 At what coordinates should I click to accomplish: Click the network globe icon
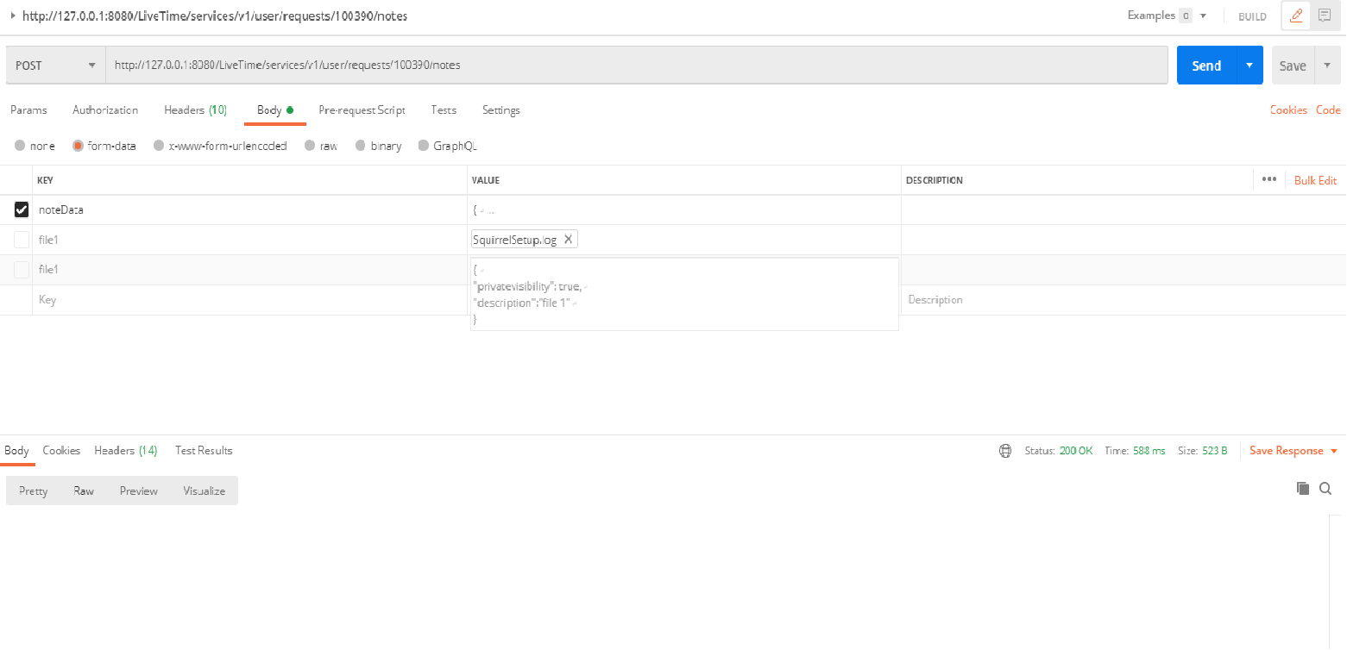(x=1004, y=451)
